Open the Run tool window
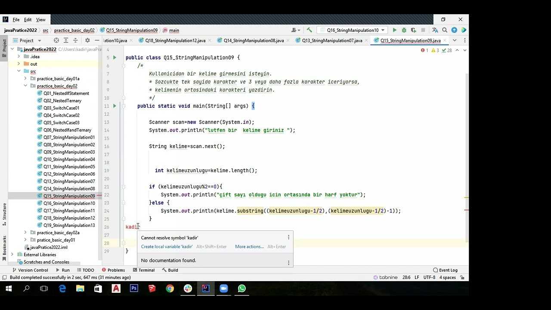 [62, 270]
